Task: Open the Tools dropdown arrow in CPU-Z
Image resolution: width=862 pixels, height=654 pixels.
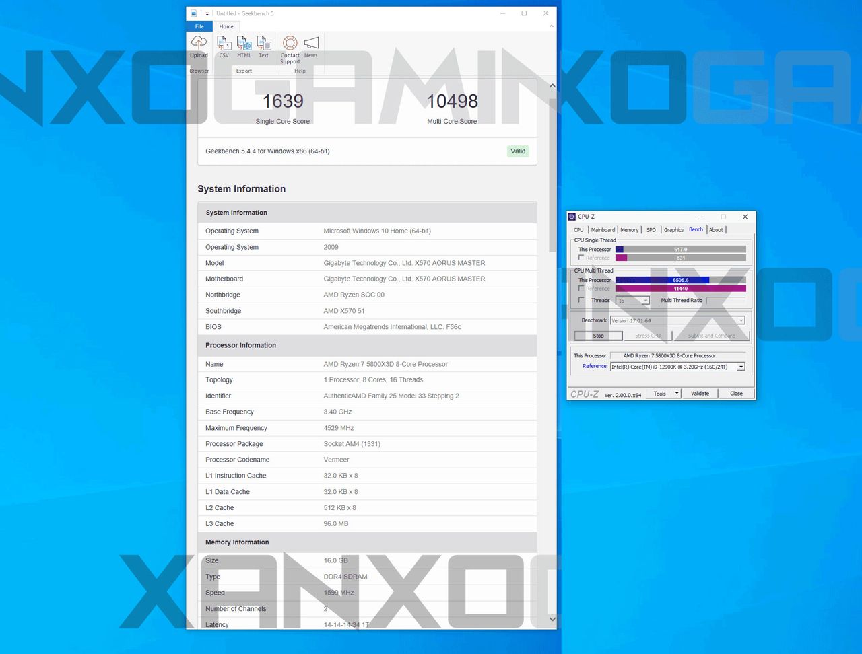Action: click(677, 394)
